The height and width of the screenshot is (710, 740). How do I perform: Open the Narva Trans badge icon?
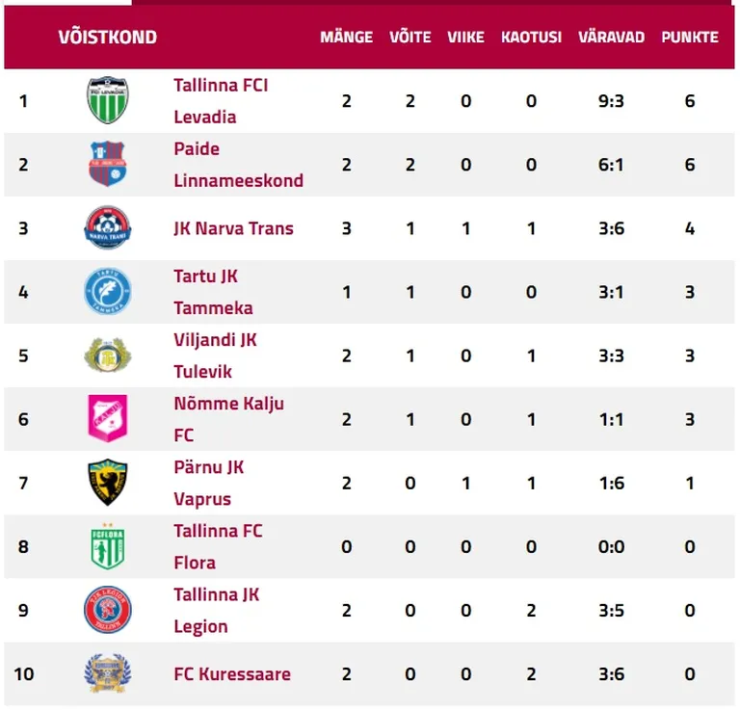pyautogui.click(x=108, y=227)
